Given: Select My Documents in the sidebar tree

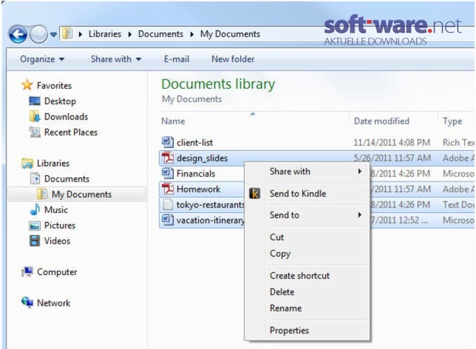Looking at the screenshot, I should coord(82,194).
